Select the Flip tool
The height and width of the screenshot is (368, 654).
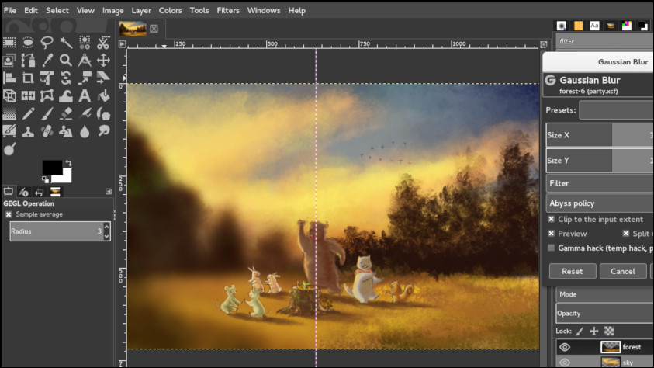28,96
